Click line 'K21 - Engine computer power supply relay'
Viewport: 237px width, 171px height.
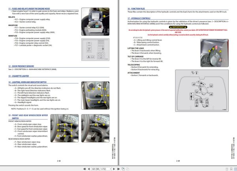pyautogui.click(x=32, y=19)
